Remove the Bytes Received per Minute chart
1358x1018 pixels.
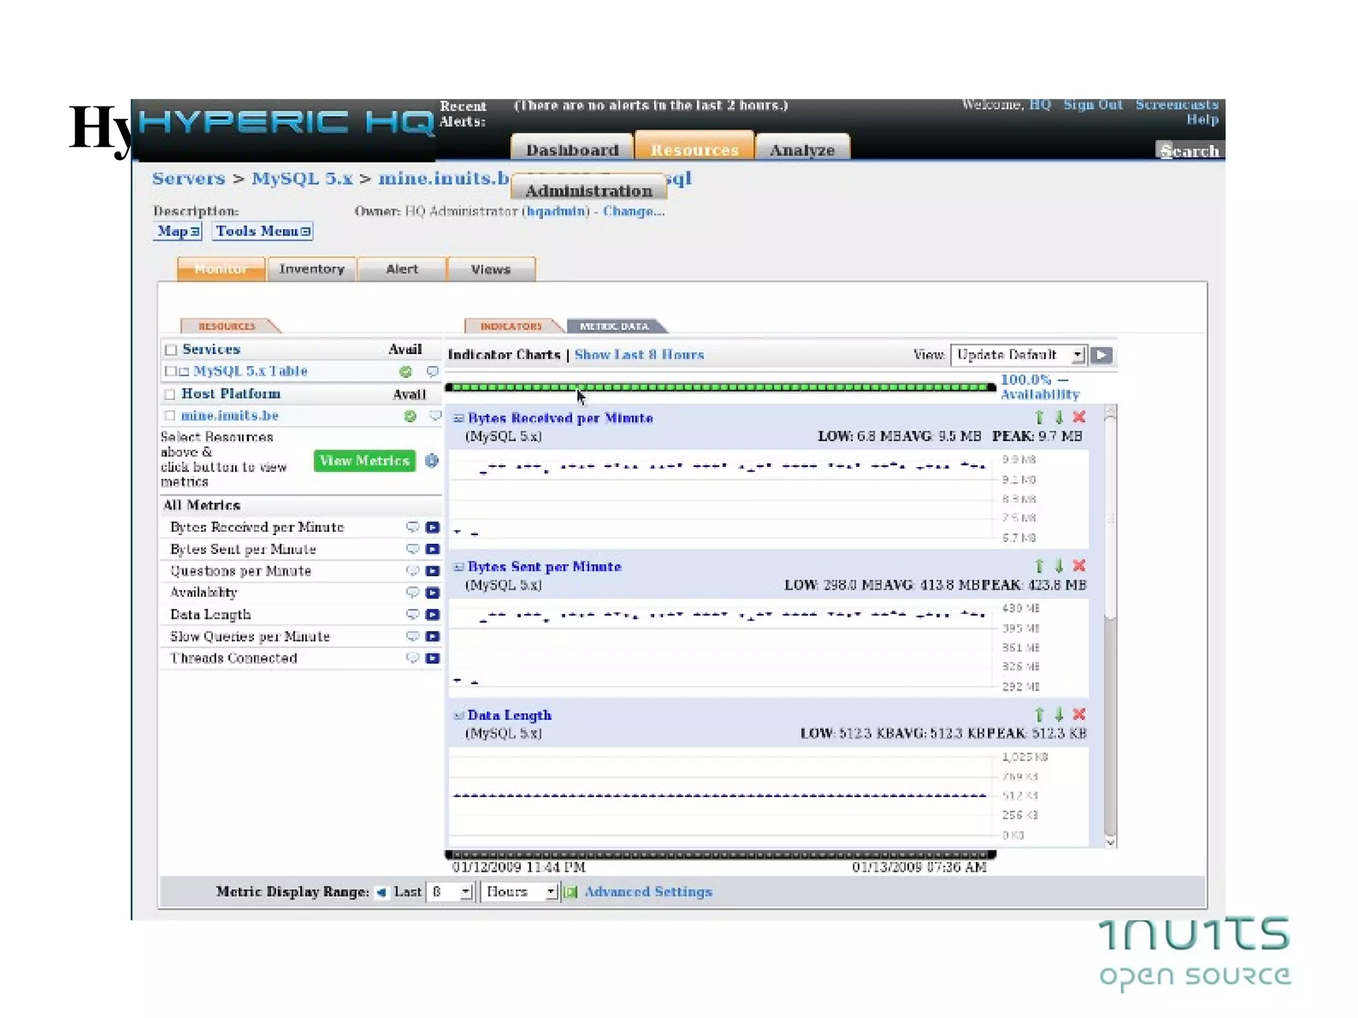tap(1079, 417)
